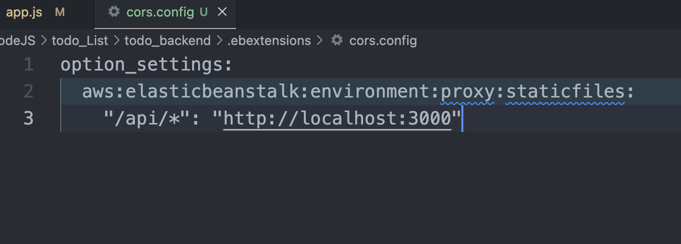Close the cors.config tab

coord(222,12)
